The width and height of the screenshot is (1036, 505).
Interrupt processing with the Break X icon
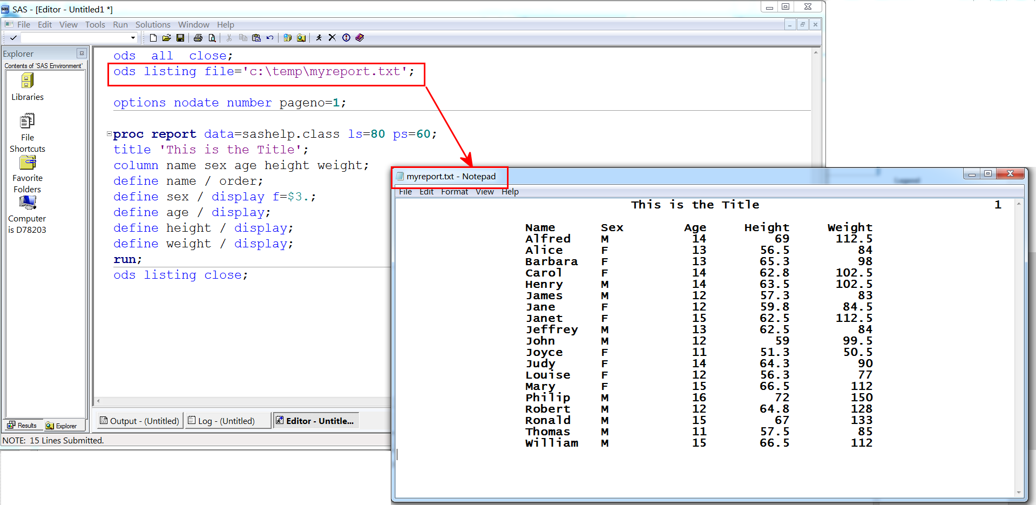(331, 37)
